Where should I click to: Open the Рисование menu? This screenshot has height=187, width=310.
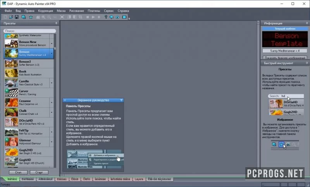[76, 11]
